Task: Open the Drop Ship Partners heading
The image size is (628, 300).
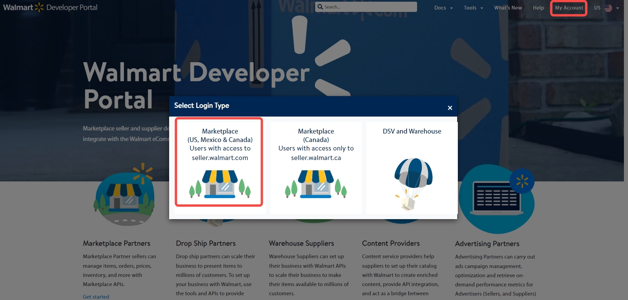Action: [x=205, y=243]
